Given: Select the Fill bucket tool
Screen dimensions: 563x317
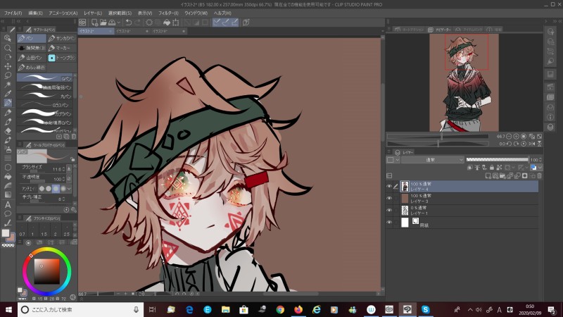Looking at the screenshot, I should [8, 177].
